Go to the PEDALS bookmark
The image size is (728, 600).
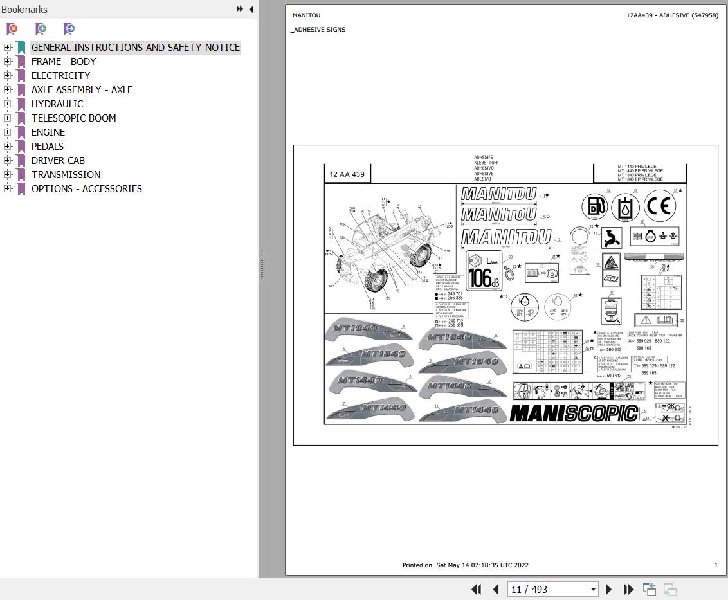[x=48, y=146]
